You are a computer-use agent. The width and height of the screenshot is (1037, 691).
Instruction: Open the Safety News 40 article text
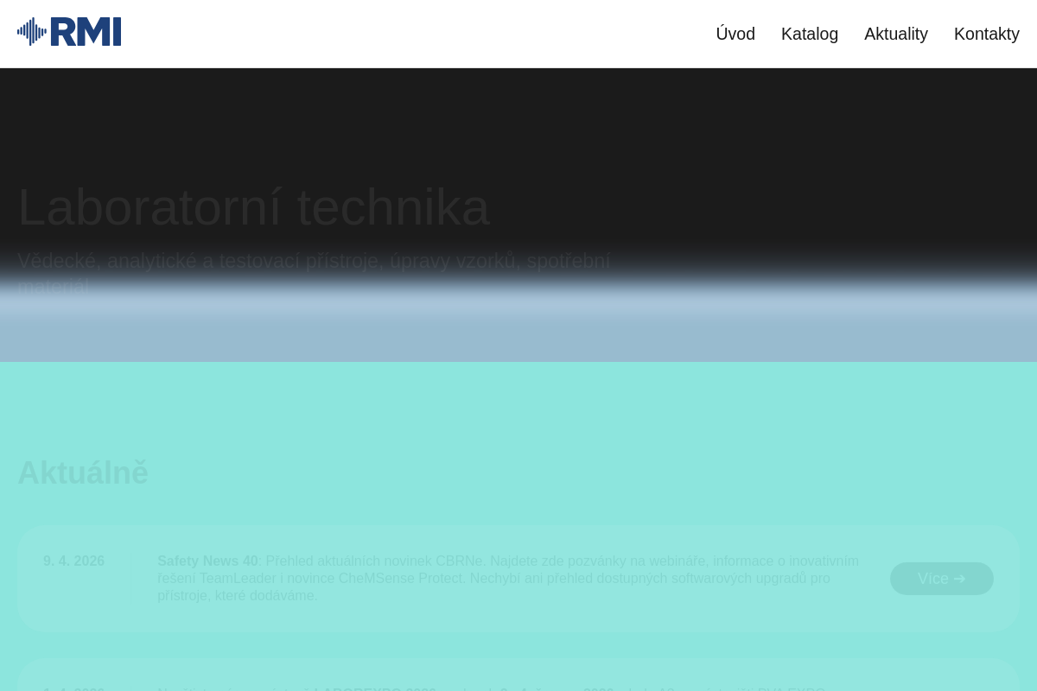coord(510,579)
